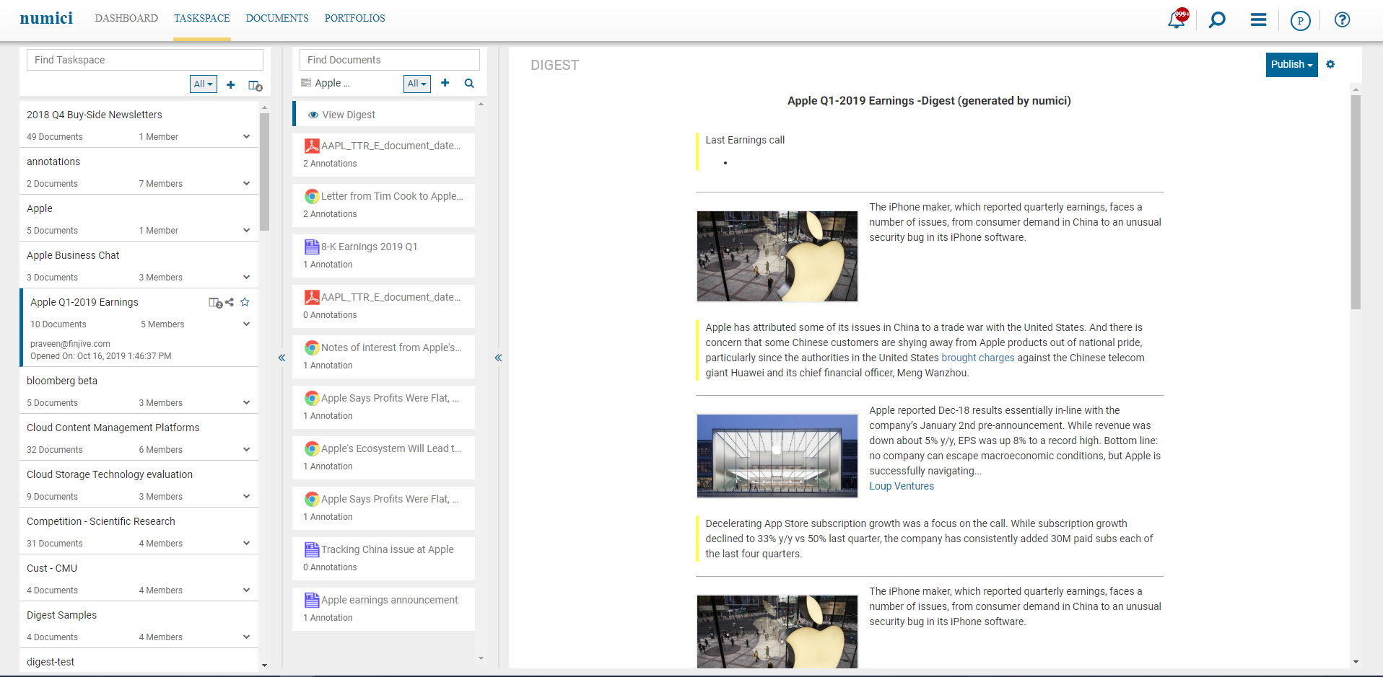The height and width of the screenshot is (677, 1383).
Task: Expand bloomberg beta details
Action: coord(246,402)
